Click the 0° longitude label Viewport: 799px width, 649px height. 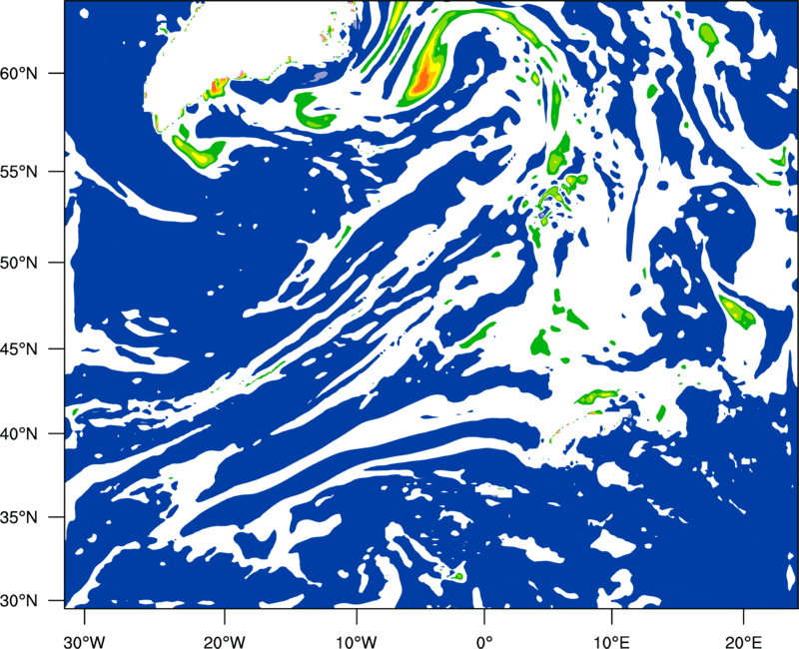483,642
